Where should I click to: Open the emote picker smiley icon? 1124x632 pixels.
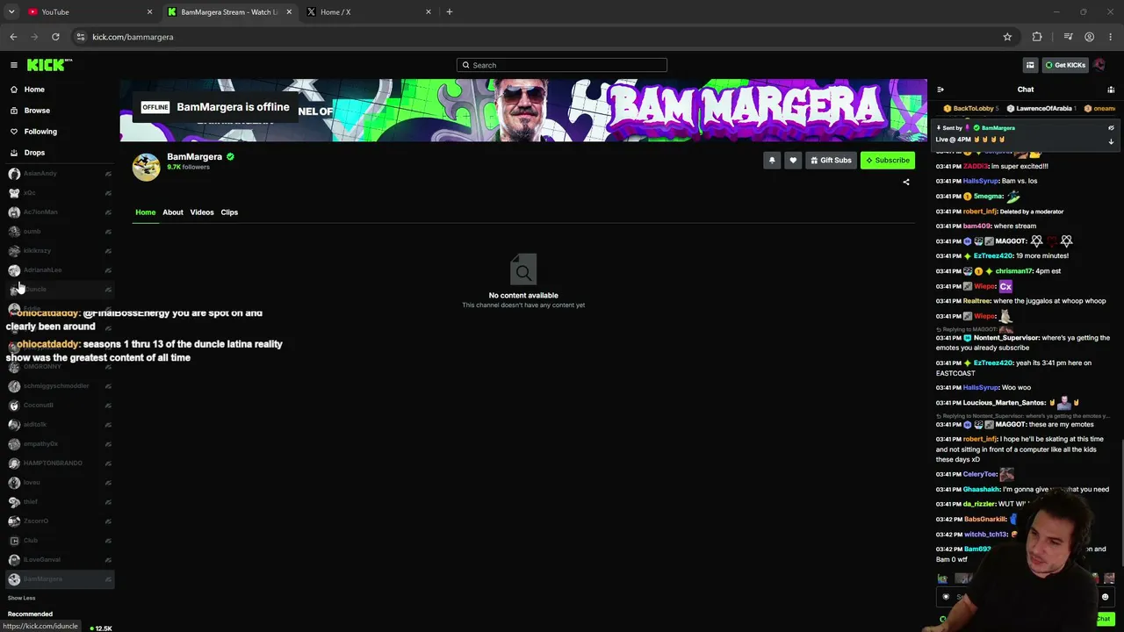click(x=1106, y=597)
